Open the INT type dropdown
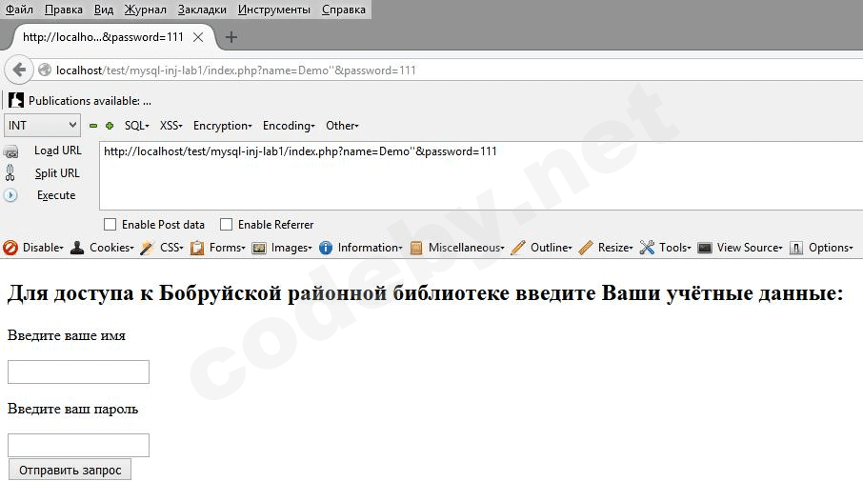The image size is (863, 502). [x=42, y=126]
